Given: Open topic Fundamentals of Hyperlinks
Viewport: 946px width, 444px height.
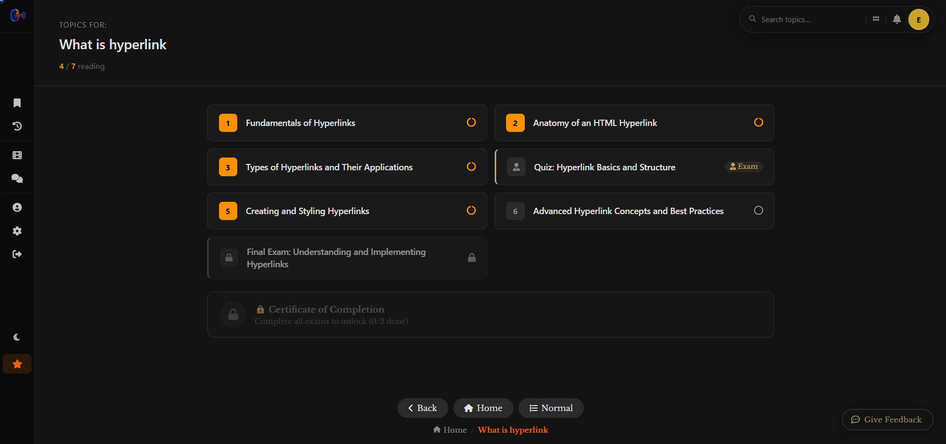Looking at the screenshot, I should pyautogui.click(x=347, y=123).
